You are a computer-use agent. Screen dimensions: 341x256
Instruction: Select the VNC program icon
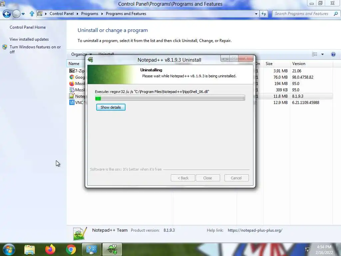click(x=72, y=102)
